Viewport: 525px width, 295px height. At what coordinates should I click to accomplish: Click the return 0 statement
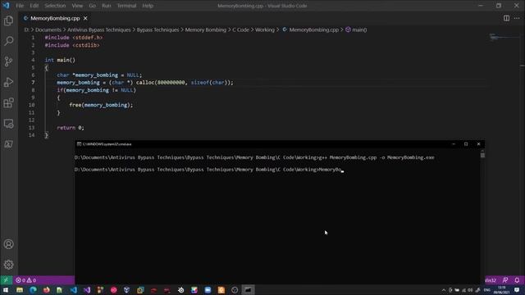coord(71,128)
